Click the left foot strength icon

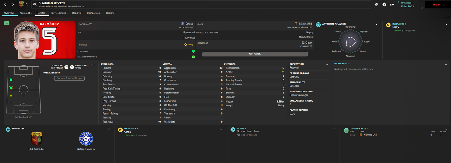tap(66, 67)
